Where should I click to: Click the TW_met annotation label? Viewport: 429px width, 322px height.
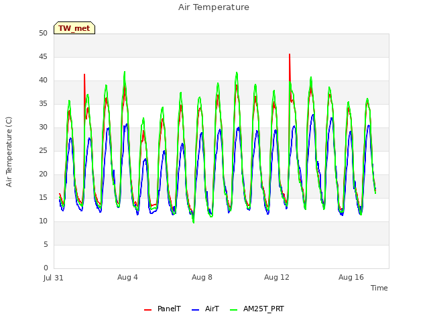74,28
